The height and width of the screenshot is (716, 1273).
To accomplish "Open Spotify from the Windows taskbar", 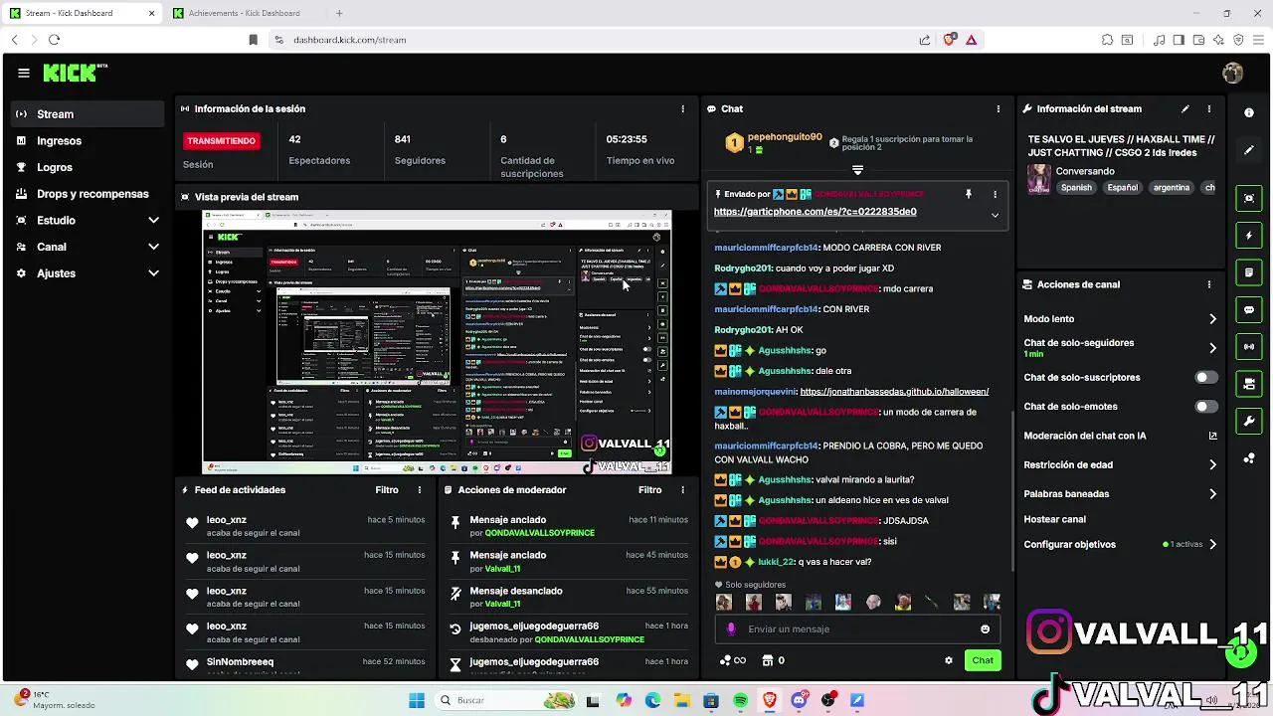I will click(740, 700).
